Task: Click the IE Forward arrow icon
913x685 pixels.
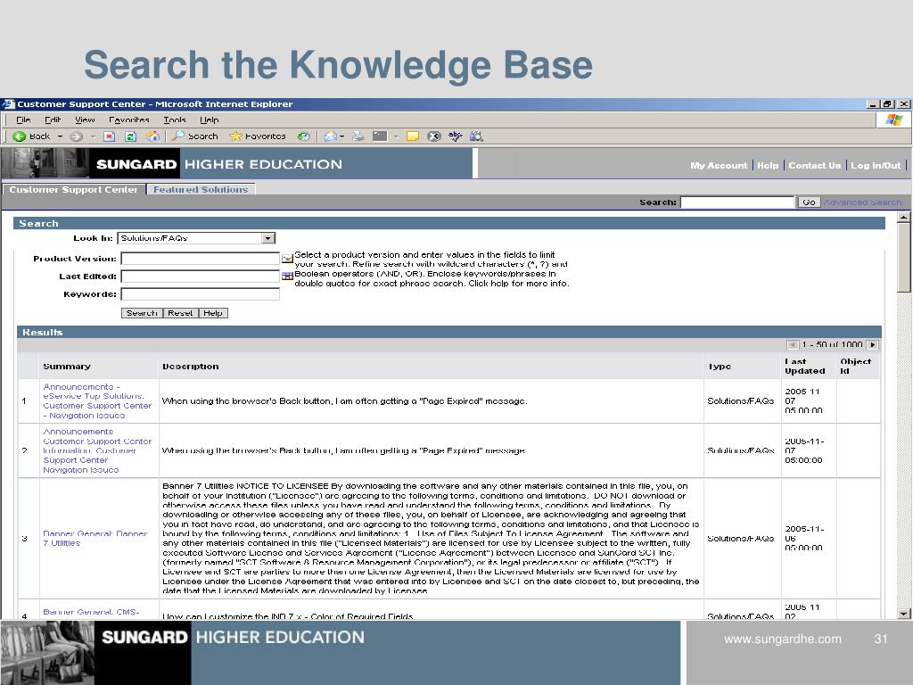Action: (76, 136)
